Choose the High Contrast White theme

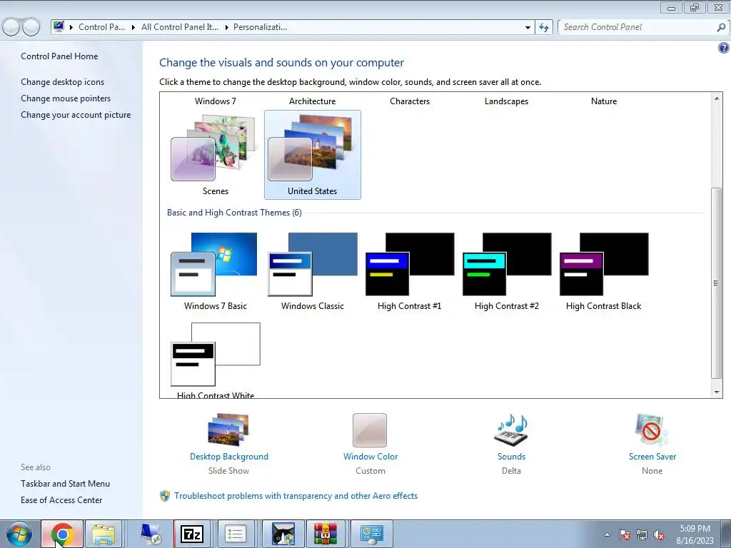(x=216, y=360)
